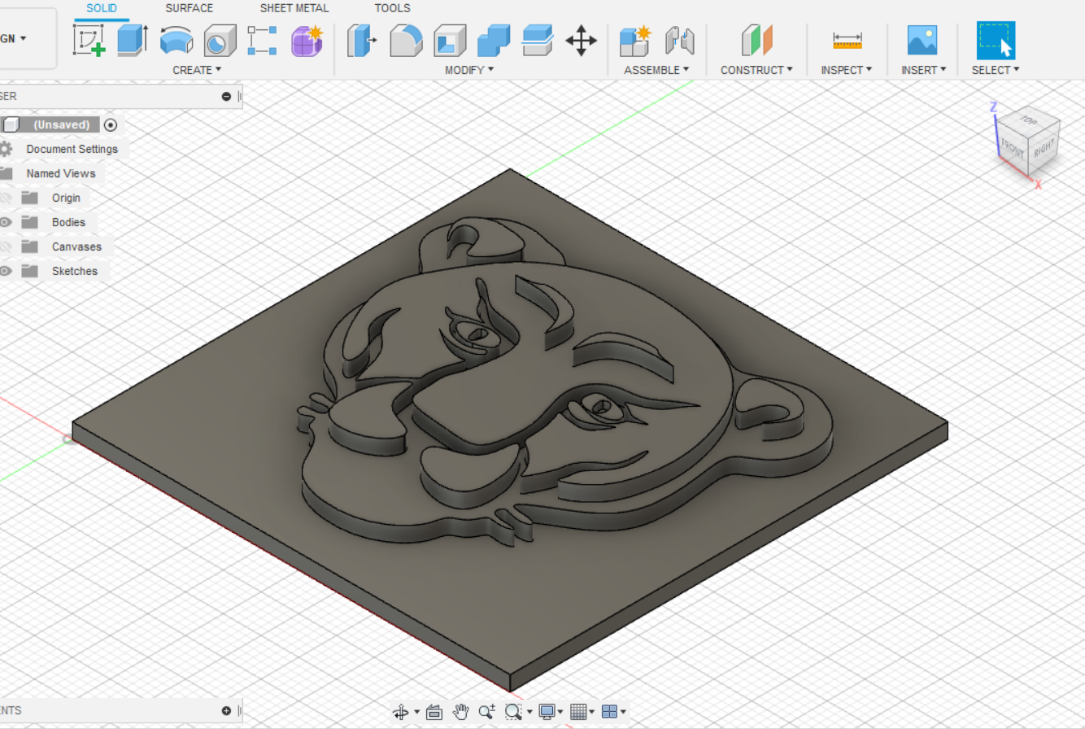Select the Named Views tree item
The width and height of the screenshot is (1085, 729).
tap(60, 173)
